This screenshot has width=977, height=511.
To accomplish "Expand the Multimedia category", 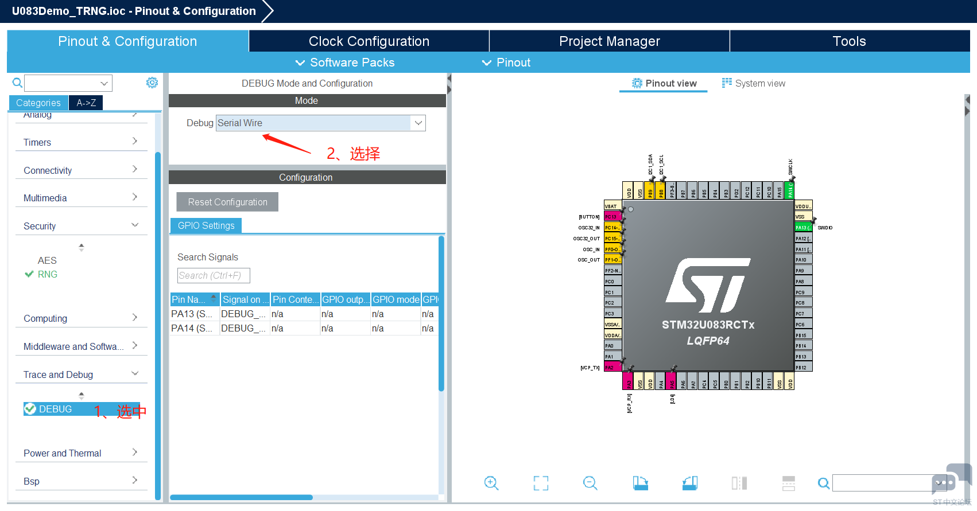I will 81,198.
